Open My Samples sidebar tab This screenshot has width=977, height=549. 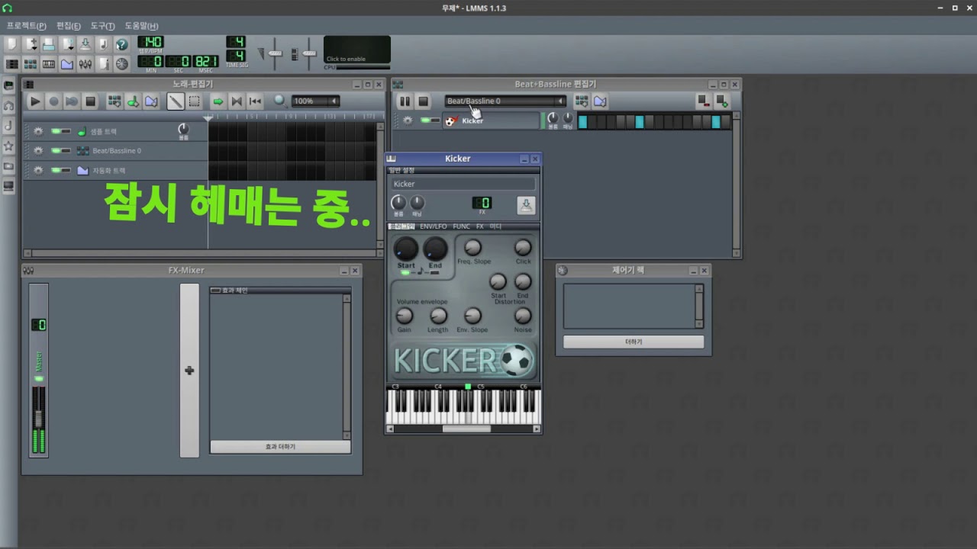[x=9, y=125]
